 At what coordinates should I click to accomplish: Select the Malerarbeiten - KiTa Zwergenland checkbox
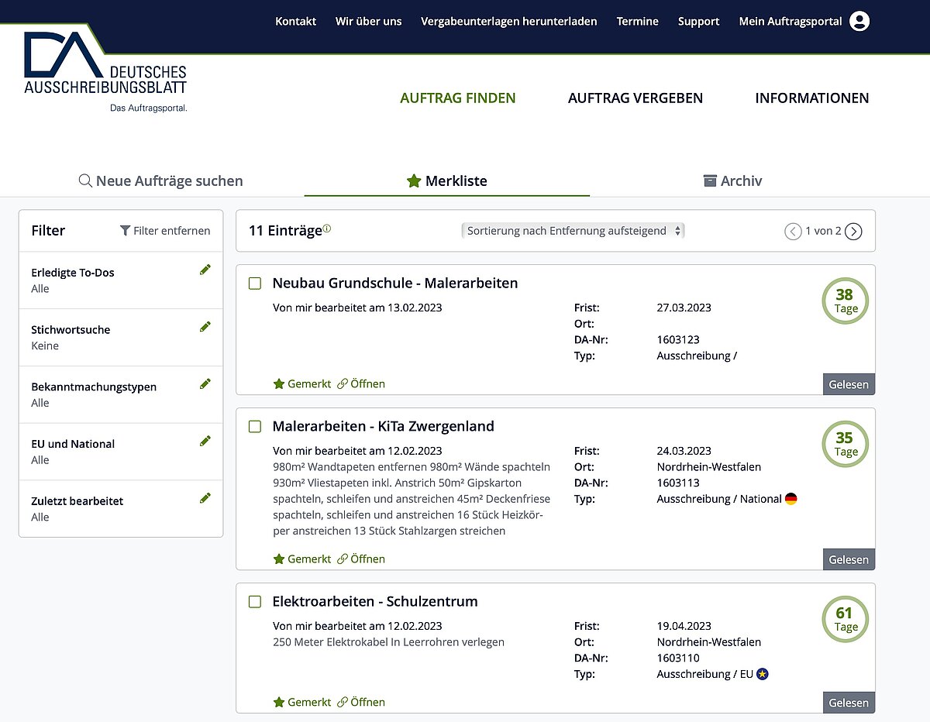point(255,426)
